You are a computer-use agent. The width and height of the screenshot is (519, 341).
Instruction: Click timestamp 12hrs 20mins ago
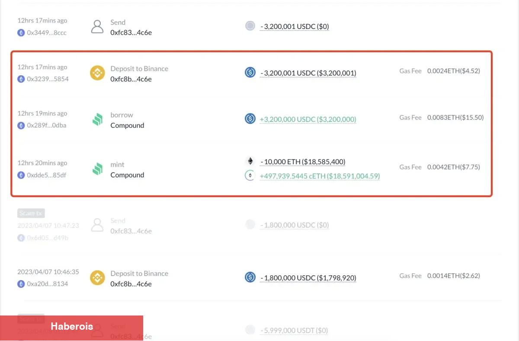pos(42,163)
